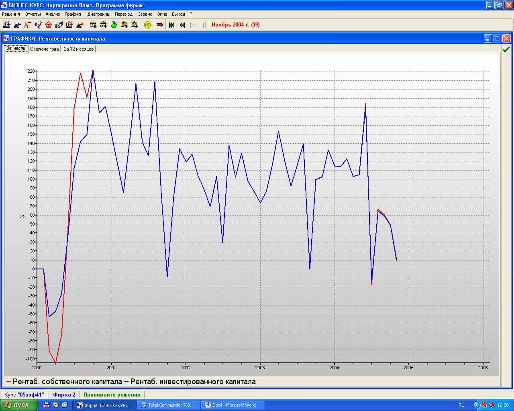This screenshot has height=411, width=514.
Task: Click the green money bag icon
Action: tap(114, 25)
